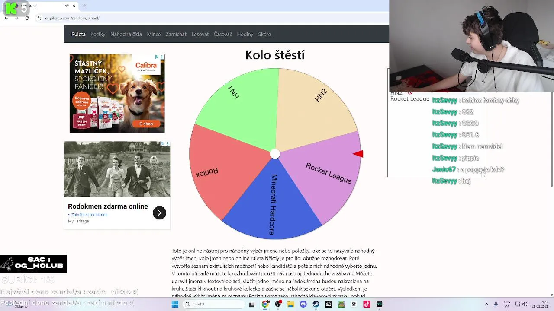Switch the CES CS keyboard language

507,304
